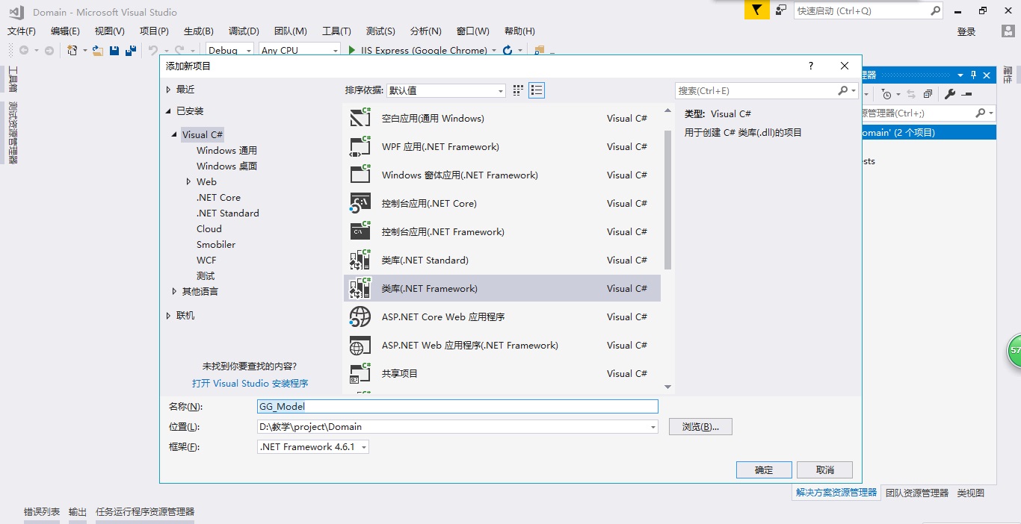The image size is (1021, 524).
Task: Click the Solution Explorer preview selected items icon
Action: coord(966,94)
